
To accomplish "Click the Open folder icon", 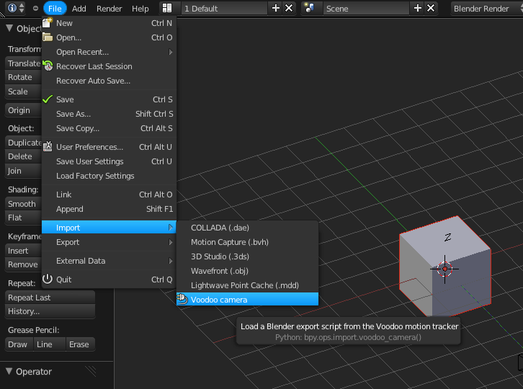I will click(x=48, y=37).
